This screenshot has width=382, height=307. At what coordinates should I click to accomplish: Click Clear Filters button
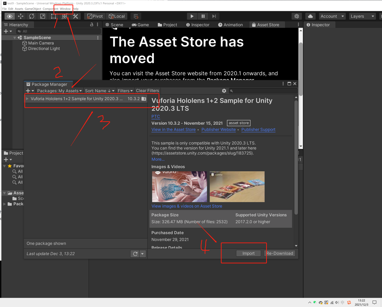click(x=147, y=91)
